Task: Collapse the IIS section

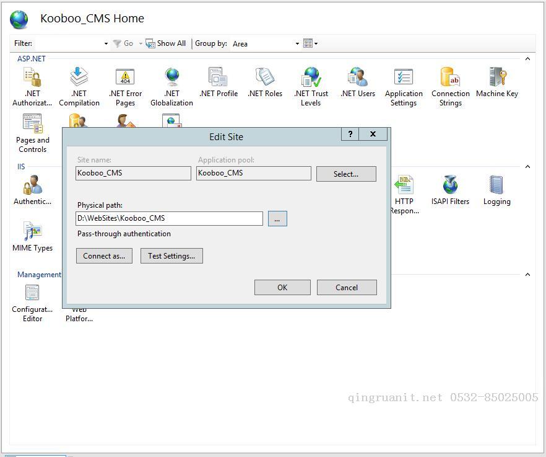Action: click(527, 167)
